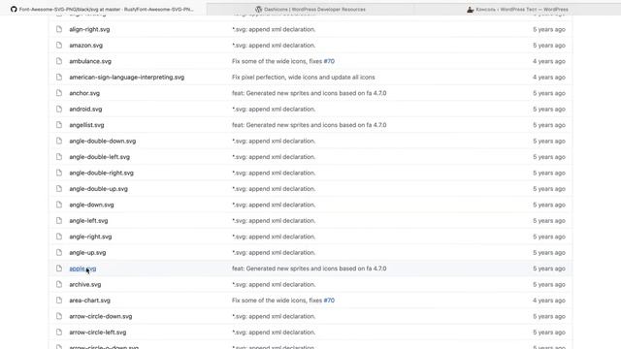Open area-chart.svg commit 'Fix some of the wide icons'
The height and width of the screenshot is (349, 621).
click(x=277, y=301)
